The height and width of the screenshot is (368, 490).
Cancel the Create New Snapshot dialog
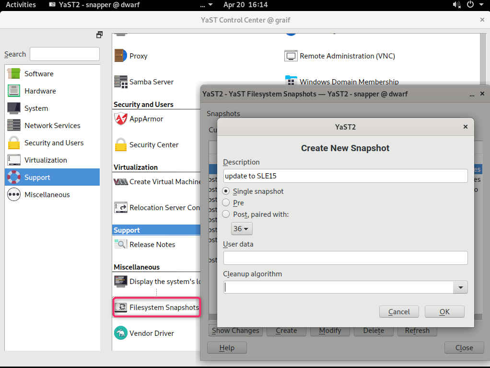[x=399, y=312]
